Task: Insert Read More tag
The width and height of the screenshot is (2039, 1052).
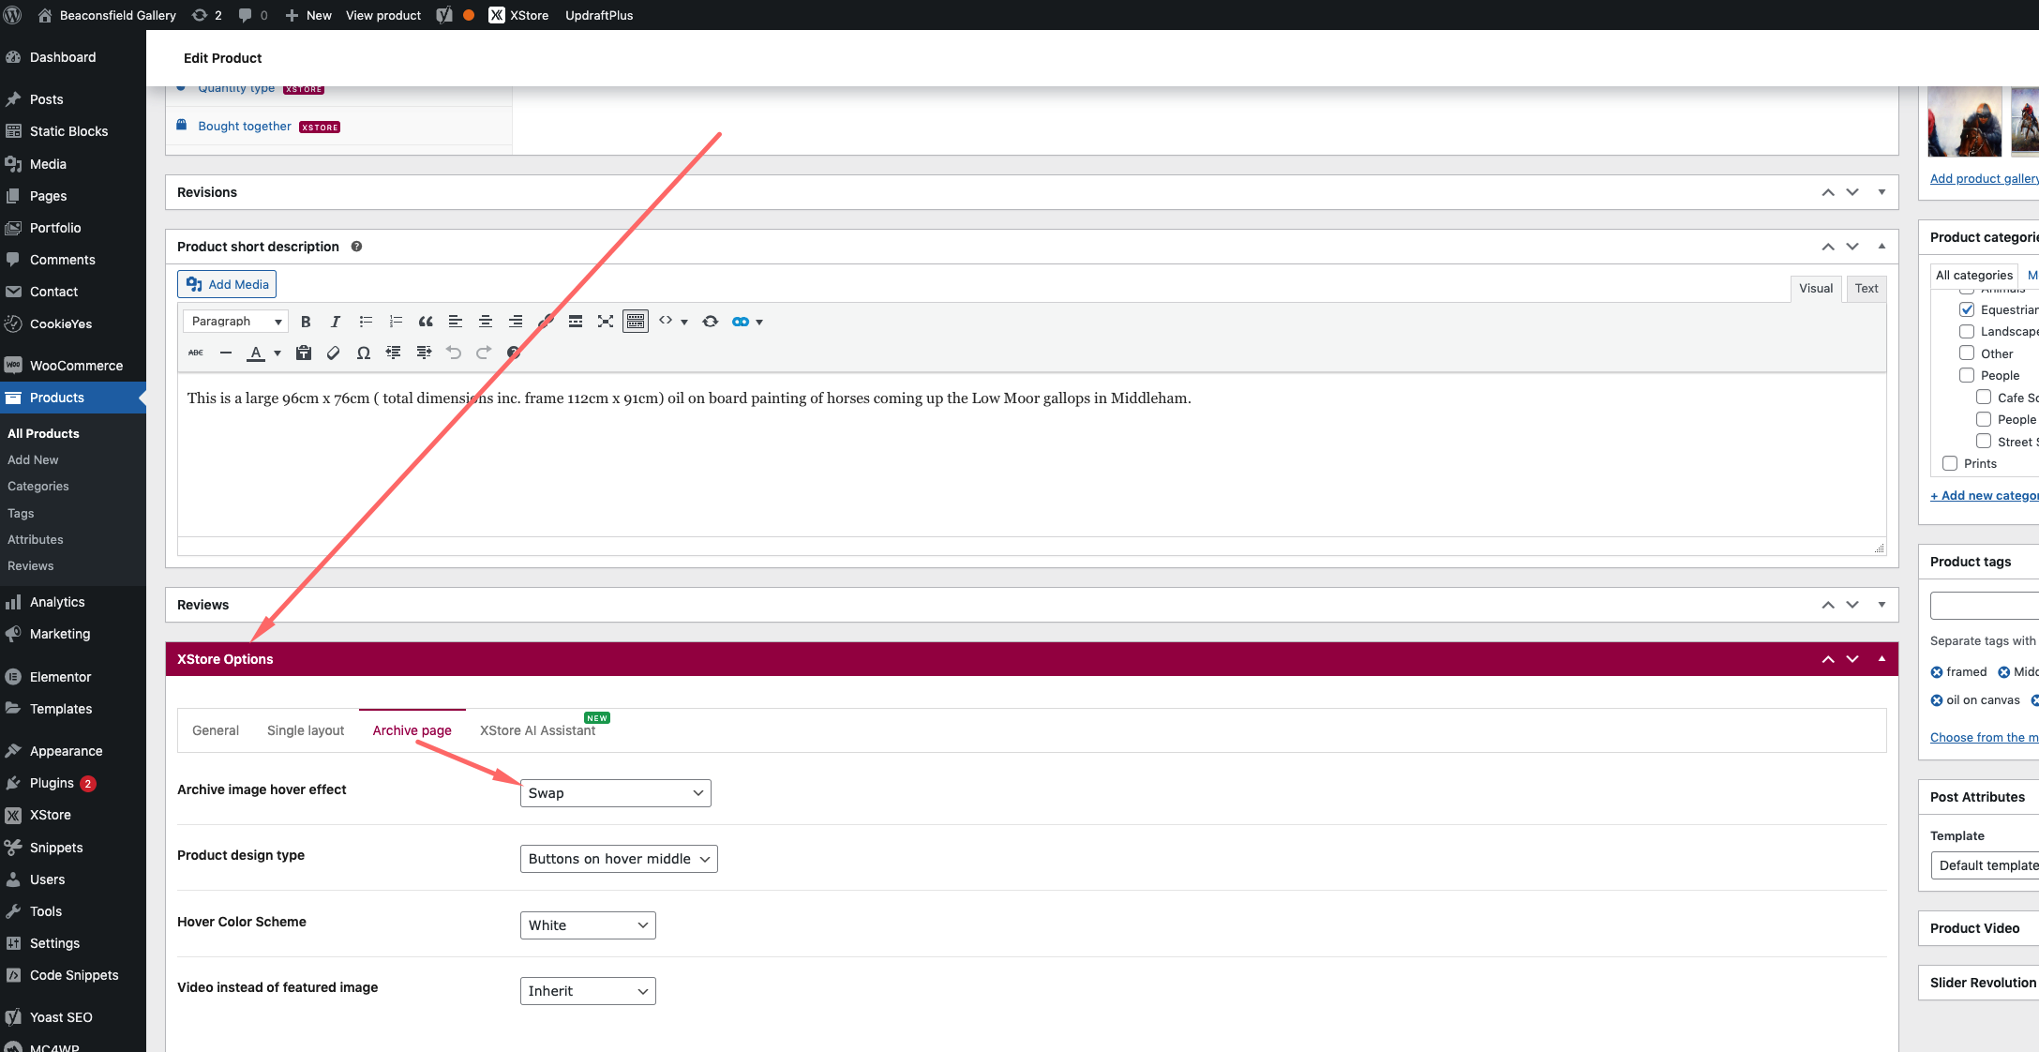Action: (x=576, y=322)
